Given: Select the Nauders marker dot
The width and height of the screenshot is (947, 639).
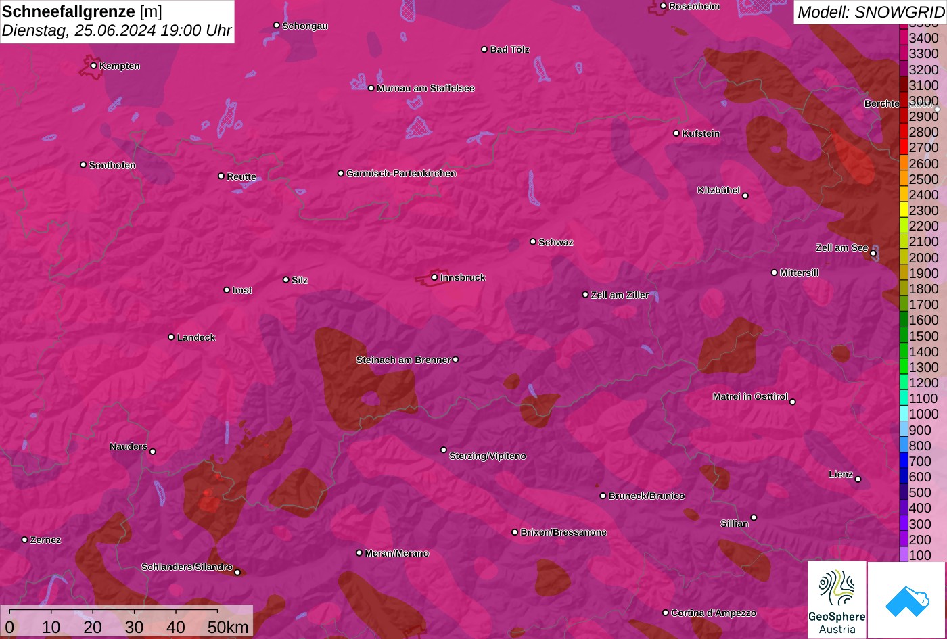Looking at the screenshot, I should click(x=152, y=452).
